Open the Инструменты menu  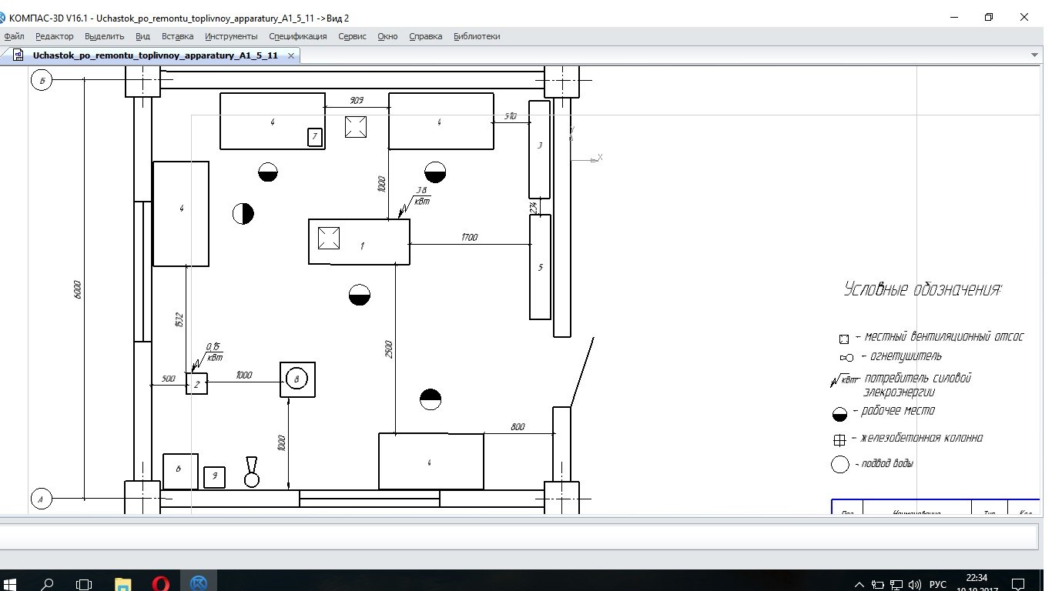[x=231, y=36]
